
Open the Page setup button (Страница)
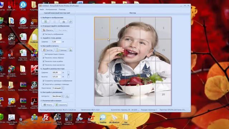coord(61,50)
